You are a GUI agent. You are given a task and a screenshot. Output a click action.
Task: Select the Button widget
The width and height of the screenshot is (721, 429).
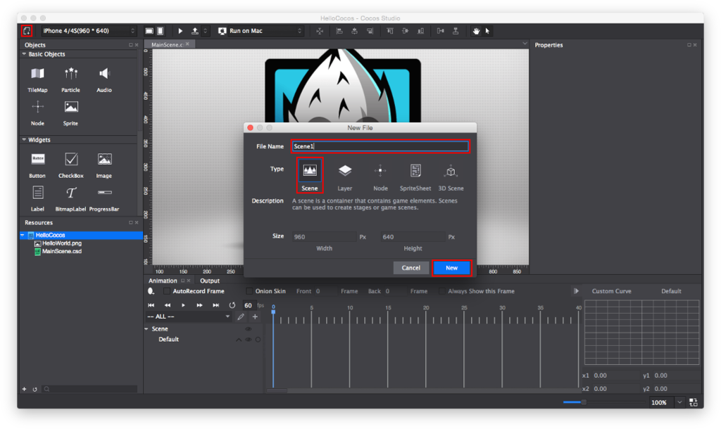pyautogui.click(x=37, y=165)
